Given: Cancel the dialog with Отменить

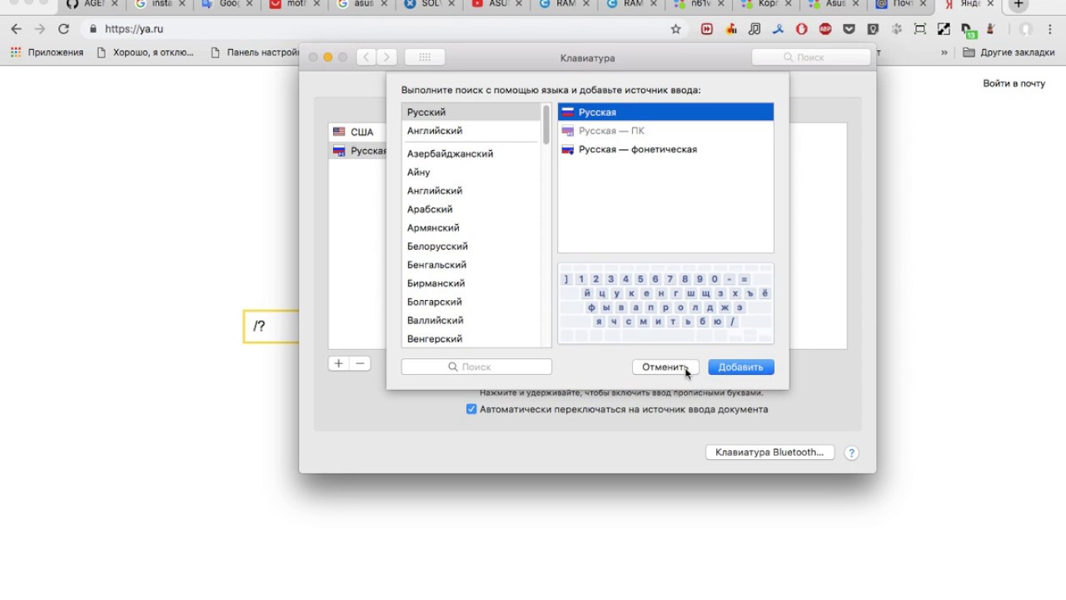Looking at the screenshot, I should (665, 367).
